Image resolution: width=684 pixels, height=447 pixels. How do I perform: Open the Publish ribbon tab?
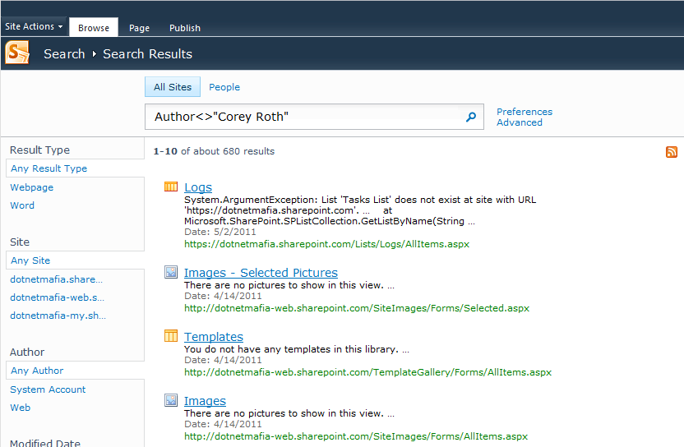click(185, 28)
